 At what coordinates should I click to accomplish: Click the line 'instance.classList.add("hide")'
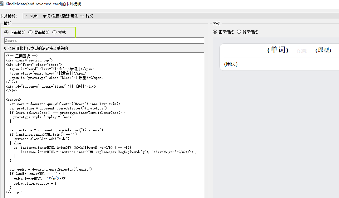(x=41, y=139)
